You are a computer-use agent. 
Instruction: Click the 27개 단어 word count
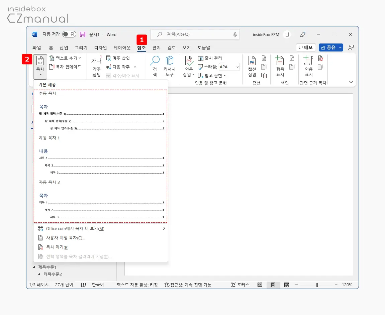(64, 285)
